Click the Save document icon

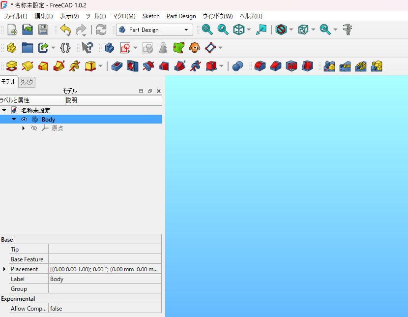pyautogui.click(x=43, y=30)
